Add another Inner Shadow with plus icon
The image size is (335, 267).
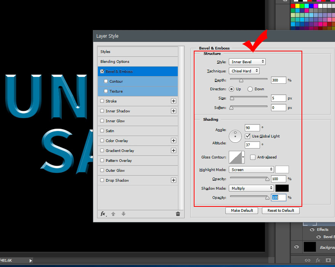click(x=174, y=111)
